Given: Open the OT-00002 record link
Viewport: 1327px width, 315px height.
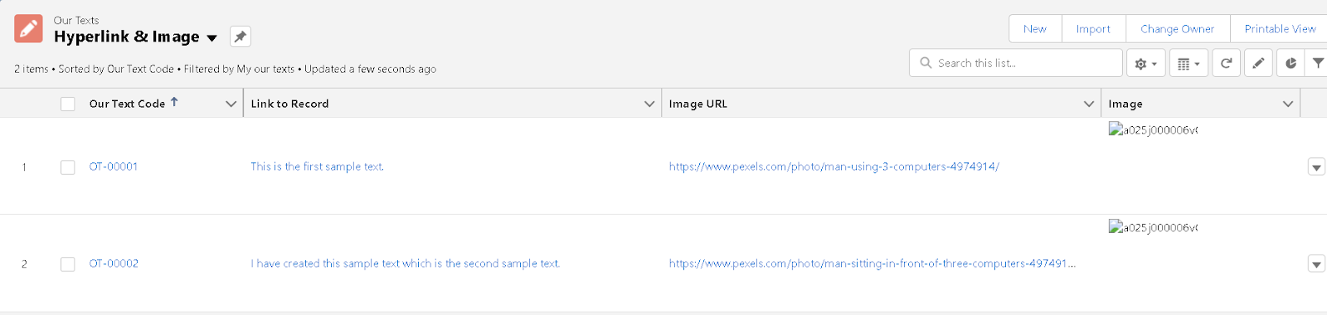Looking at the screenshot, I should coord(114,264).
